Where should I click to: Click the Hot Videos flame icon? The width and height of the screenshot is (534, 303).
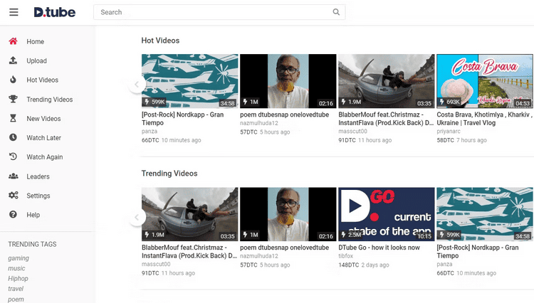(13, 80)
